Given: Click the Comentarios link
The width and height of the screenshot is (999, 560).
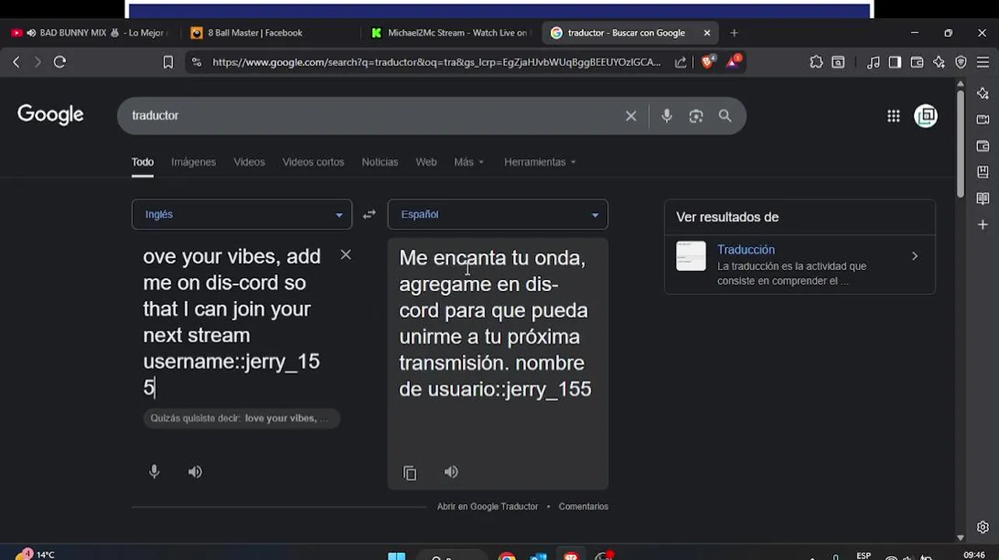Looking at the screenshot, I should [x=584, y=506].
